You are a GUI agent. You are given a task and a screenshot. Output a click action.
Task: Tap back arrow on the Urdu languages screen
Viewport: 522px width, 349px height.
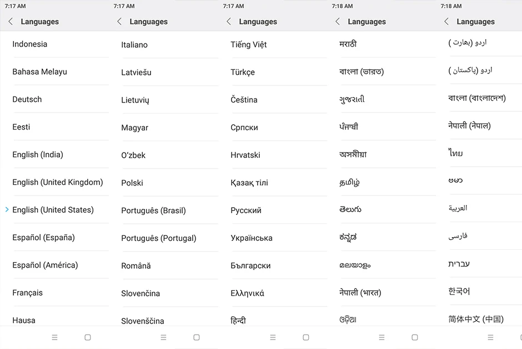(446, 22)
